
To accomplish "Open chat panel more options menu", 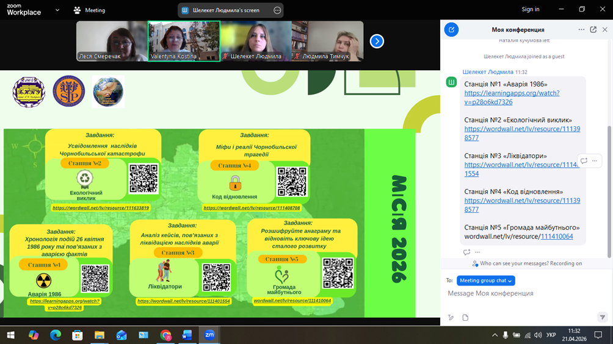I will tap(581, 29).
